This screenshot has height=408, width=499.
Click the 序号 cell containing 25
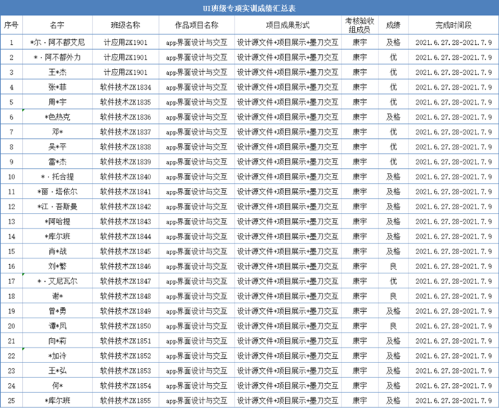pyautogui.click(x=11, y=401)
